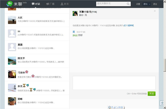
Task: Click 那盟's default avatar icon
Action: click(12, 47)
